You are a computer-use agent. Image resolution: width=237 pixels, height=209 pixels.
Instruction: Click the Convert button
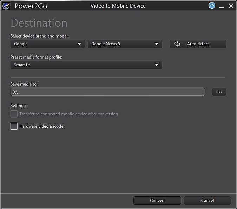point(157,201)
